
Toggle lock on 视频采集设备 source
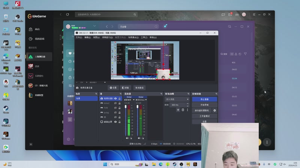(x=120, y=99)
